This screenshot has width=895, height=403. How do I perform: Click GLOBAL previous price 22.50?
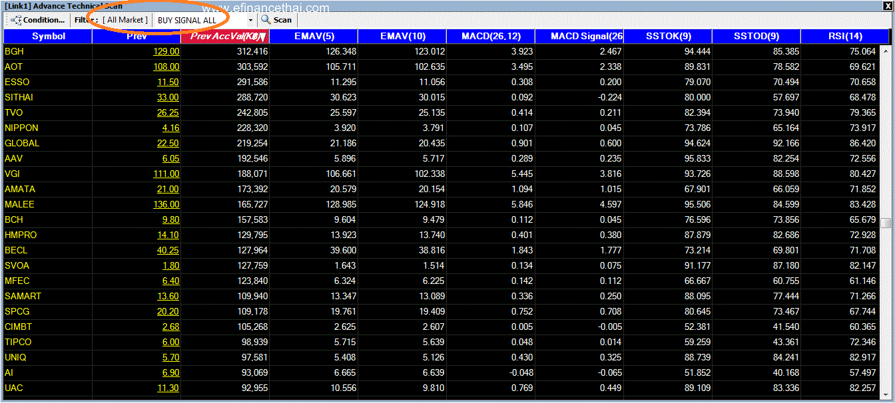pos(168,143)
